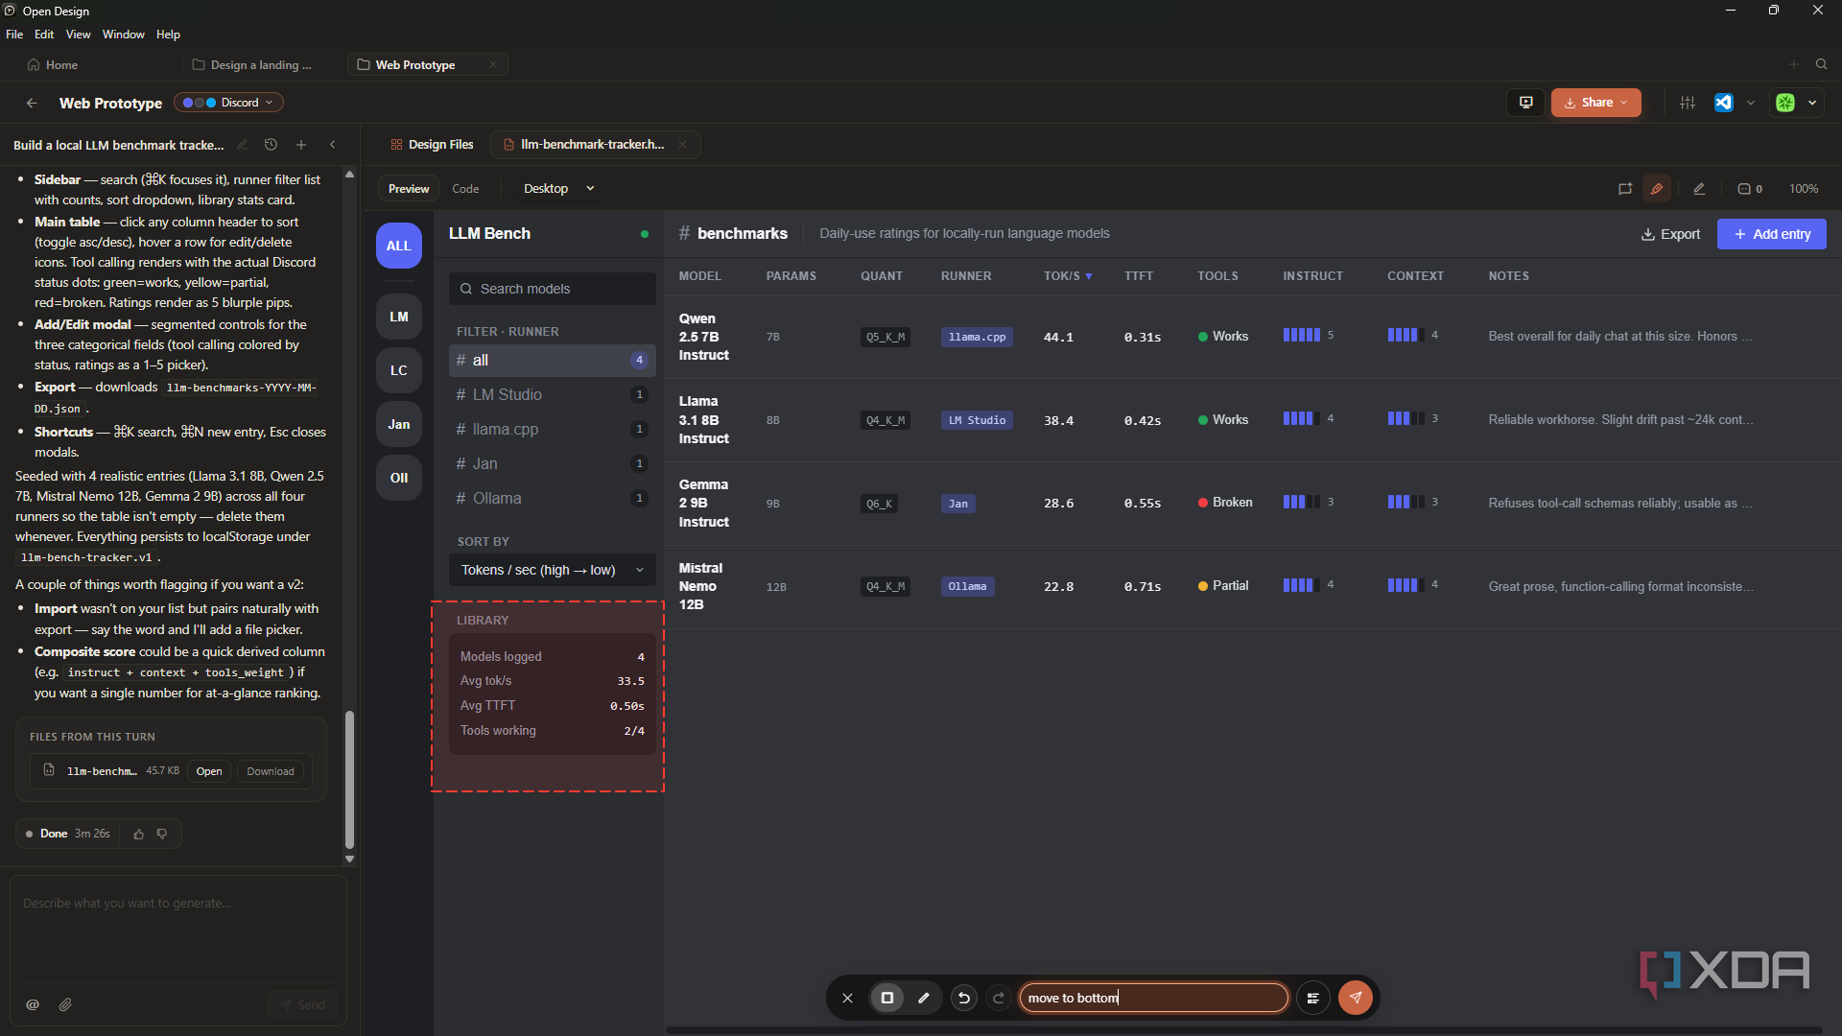Viewport: 1842px width, 1036px height.
Task: Rename conversation with the pencil icon
Action: pos(243,145)
